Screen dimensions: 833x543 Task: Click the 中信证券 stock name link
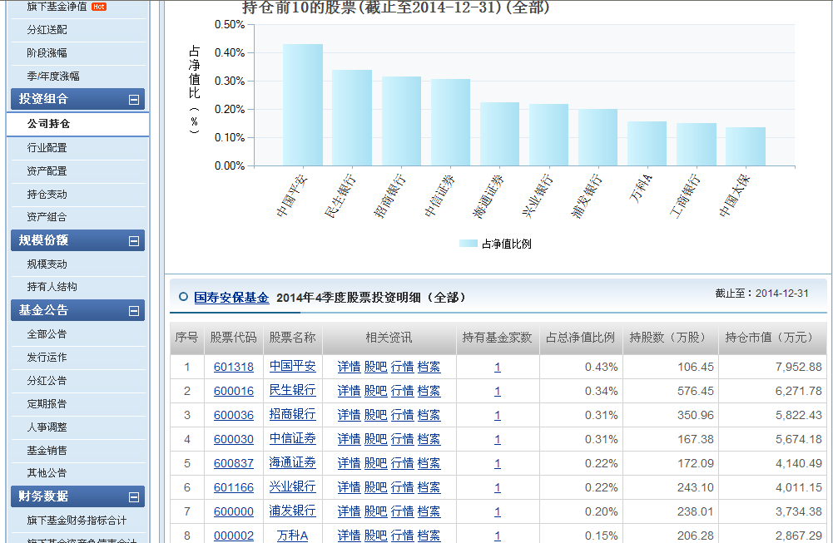coord(293,439)
